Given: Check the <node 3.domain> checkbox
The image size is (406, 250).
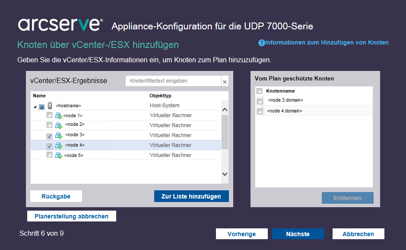Looking at the screenshot, I should point(260,101).
